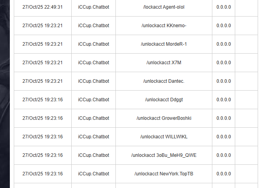Select the 0.0.0.0 address in the WILLWIKL row
Viewport: 262px width, 188px height.
pyautogui.click(x=223, y=137)
